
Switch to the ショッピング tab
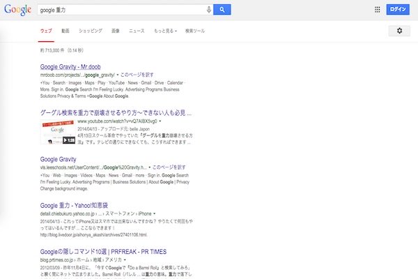tap(91, 31)
